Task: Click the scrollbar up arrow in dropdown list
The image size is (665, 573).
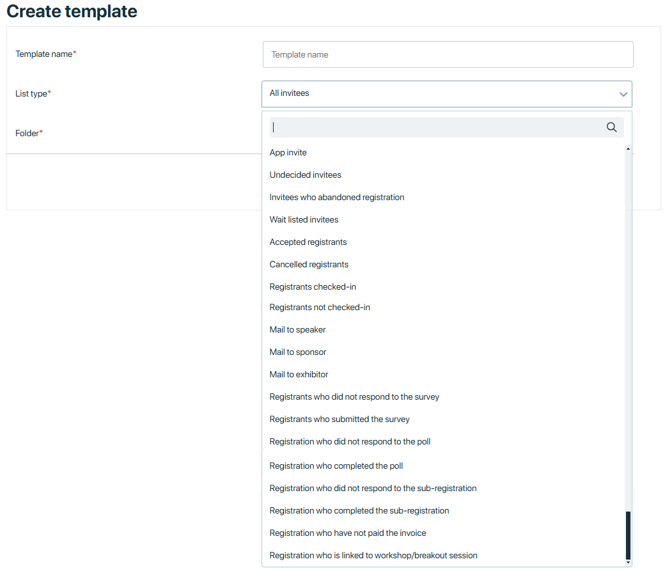Action: [x=628, y=148]
